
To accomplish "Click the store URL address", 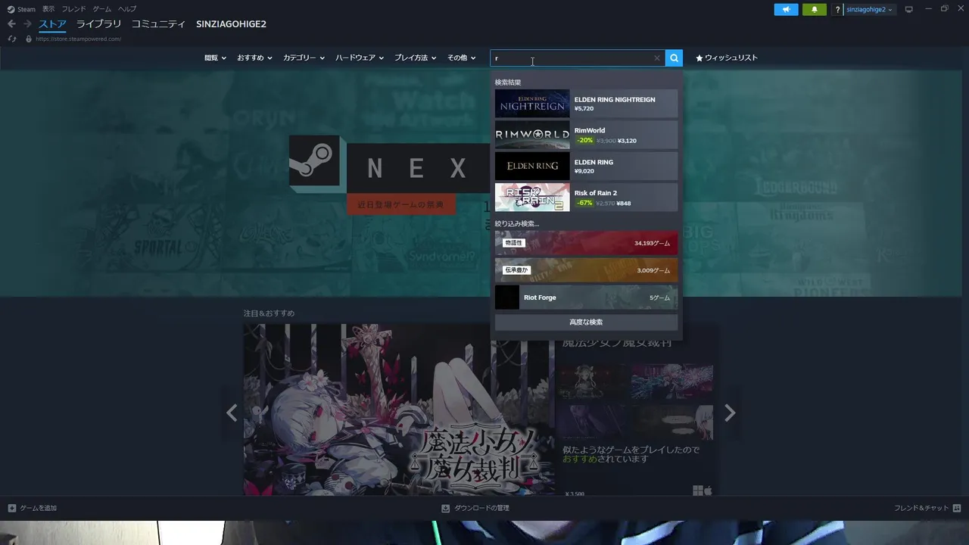I will (x=78, y=39).
